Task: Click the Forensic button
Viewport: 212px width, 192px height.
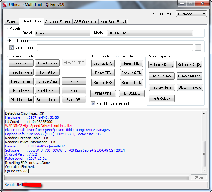Action: pyautogui.click(x=74, y=81)
